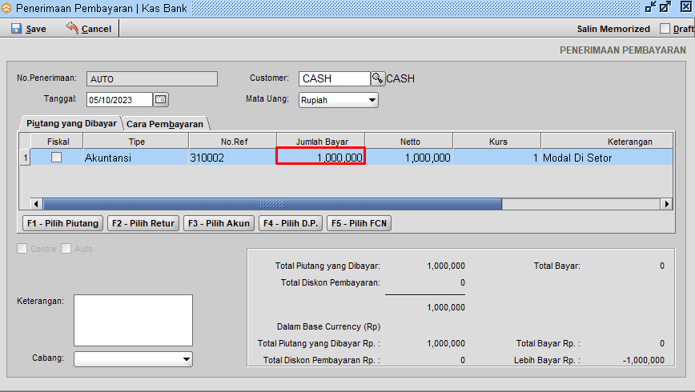
Task: Click the Total Piutang yang Dibayar value
Action: pos(446,266)
